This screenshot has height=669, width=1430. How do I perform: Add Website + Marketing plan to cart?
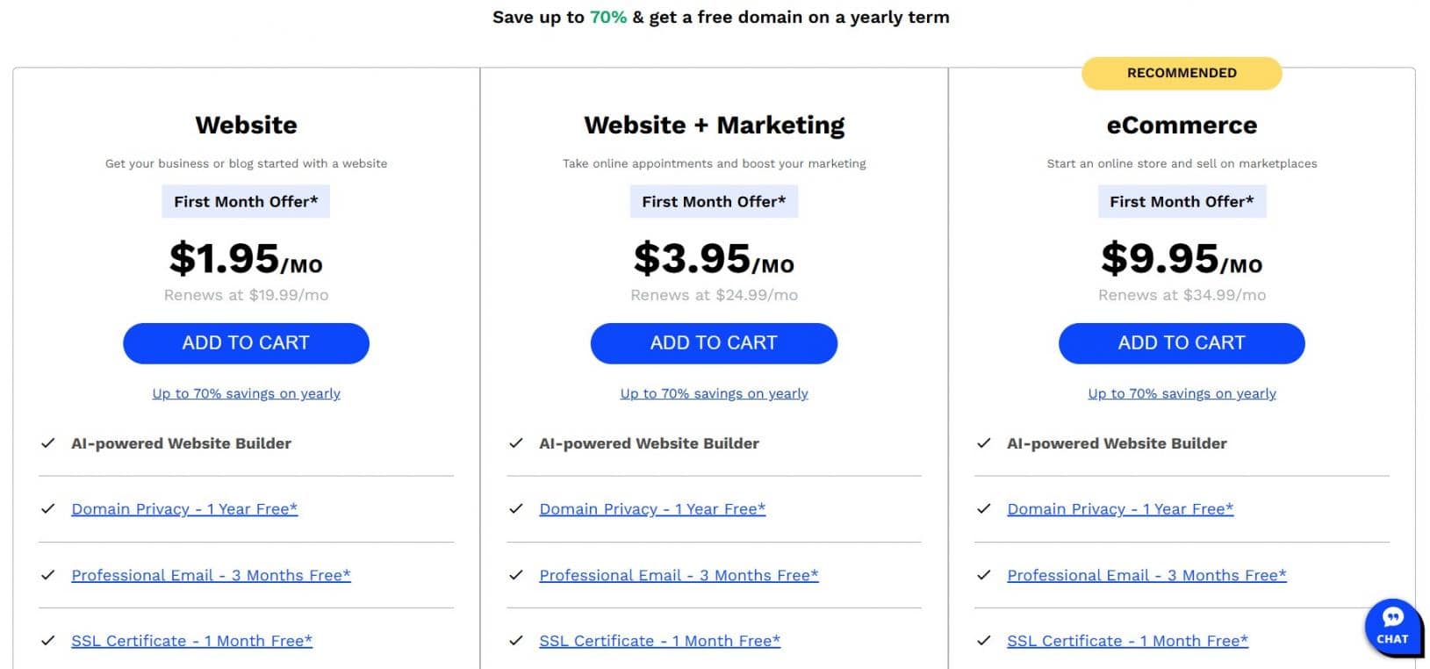(714, 343)
